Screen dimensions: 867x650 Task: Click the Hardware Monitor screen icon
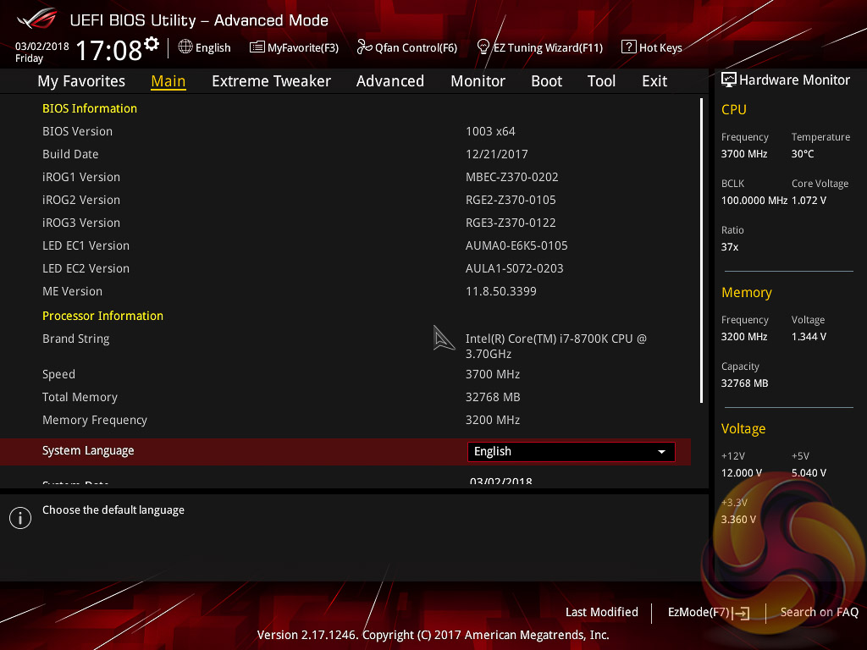coord(729,80)
